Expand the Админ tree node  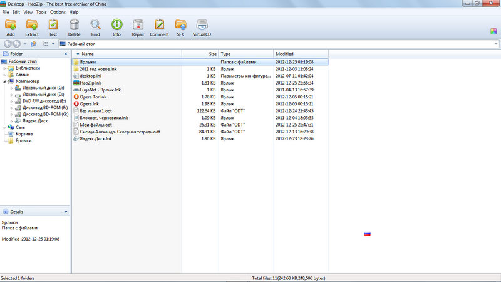tap(4, 75)
